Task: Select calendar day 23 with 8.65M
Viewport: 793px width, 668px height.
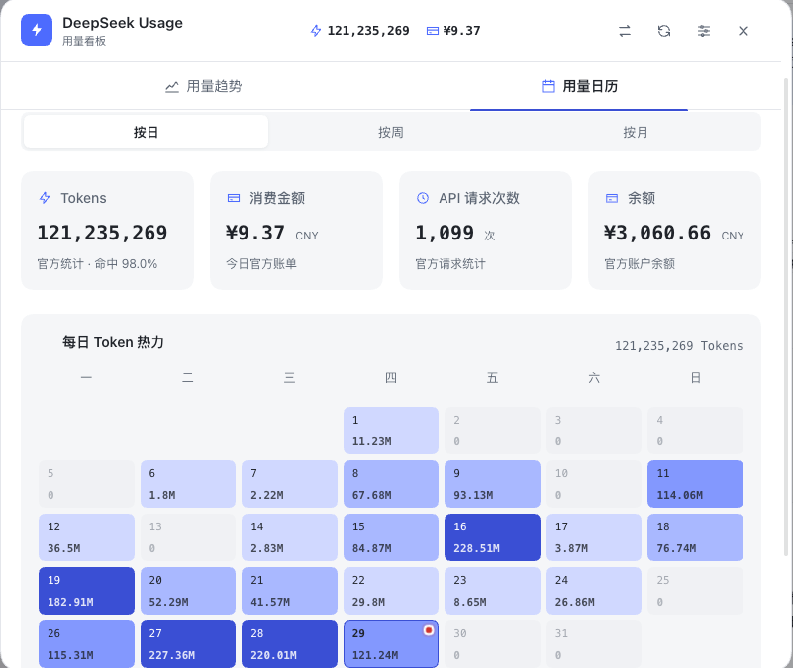Action: pos(493,591)
